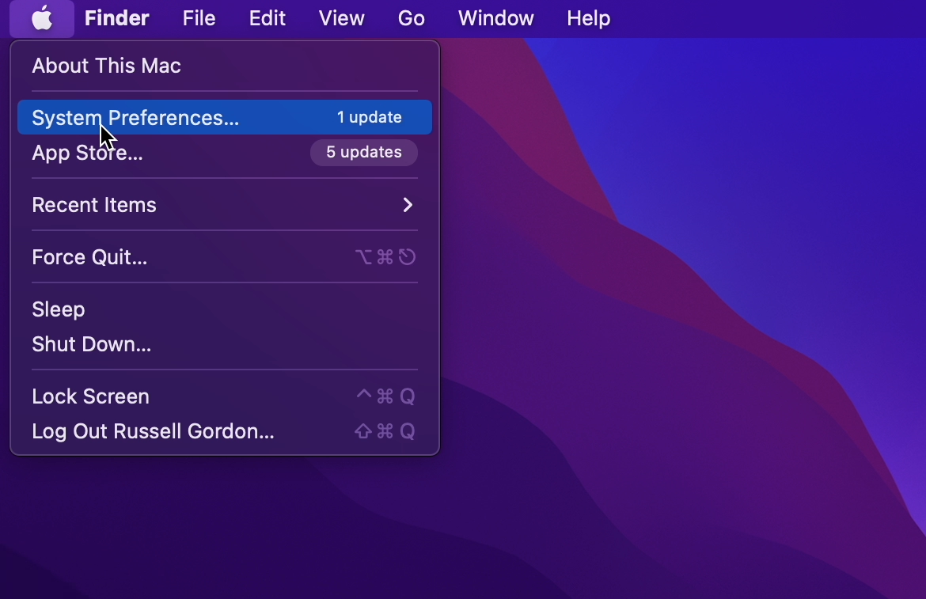Choose the App Store... menu entry
Screen dimensions: 926x599
coord(87,153)
